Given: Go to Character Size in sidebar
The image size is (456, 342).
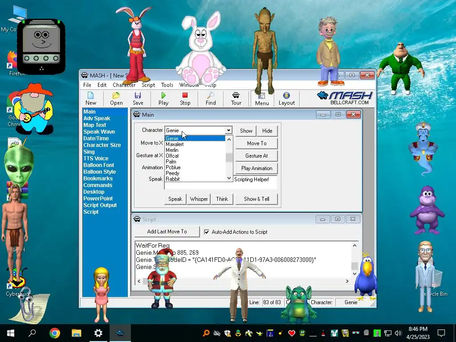Looking at the screenshot, I should point(102,145).
